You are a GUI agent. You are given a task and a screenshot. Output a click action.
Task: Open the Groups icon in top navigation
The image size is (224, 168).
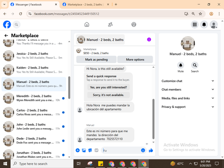[x=134, y=25]
